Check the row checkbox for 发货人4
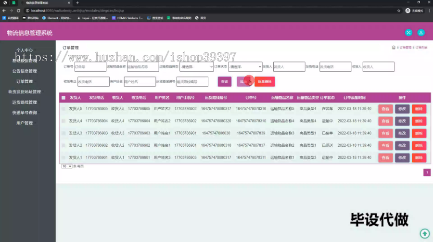This screenshot has width=433, height=242. point(64,121)
